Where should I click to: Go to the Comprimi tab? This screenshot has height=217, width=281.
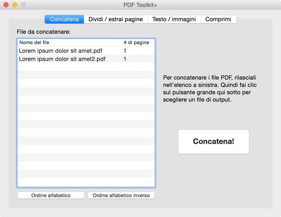point(218,19)
